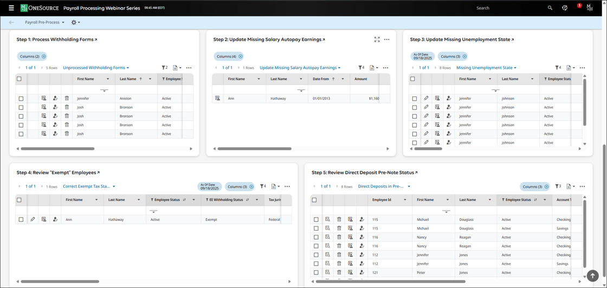
Task: Remove the Columns (4) filter chip
Action: [x=241, y=56]
